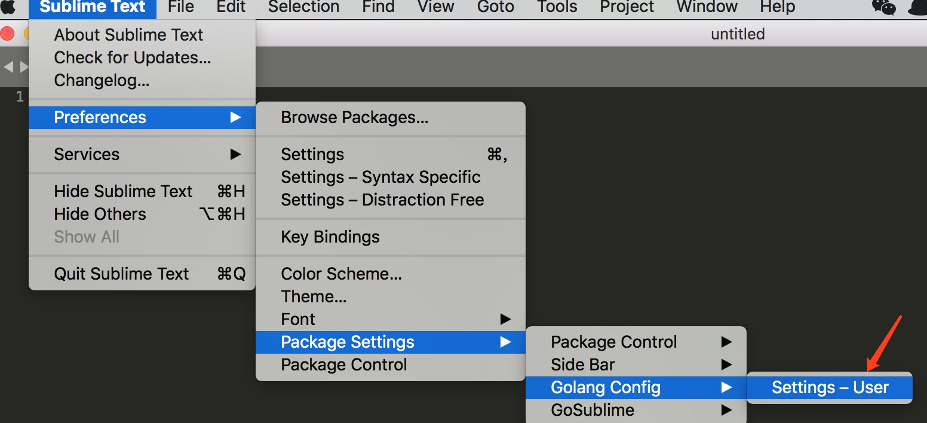Open the Goto menu

[496, 7]
